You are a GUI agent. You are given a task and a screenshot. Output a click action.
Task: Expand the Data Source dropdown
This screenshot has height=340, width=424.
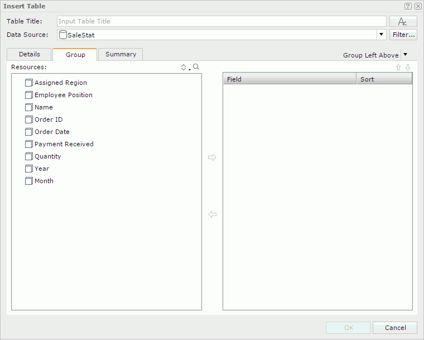(382, 35)
